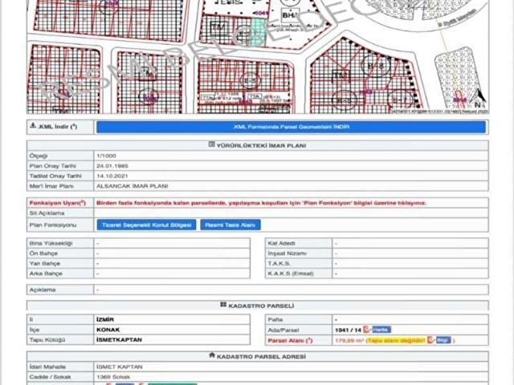Viewport: 514px width, 385px height.
Task: Download parcel geometry in KML format
Action: point(291,127)
